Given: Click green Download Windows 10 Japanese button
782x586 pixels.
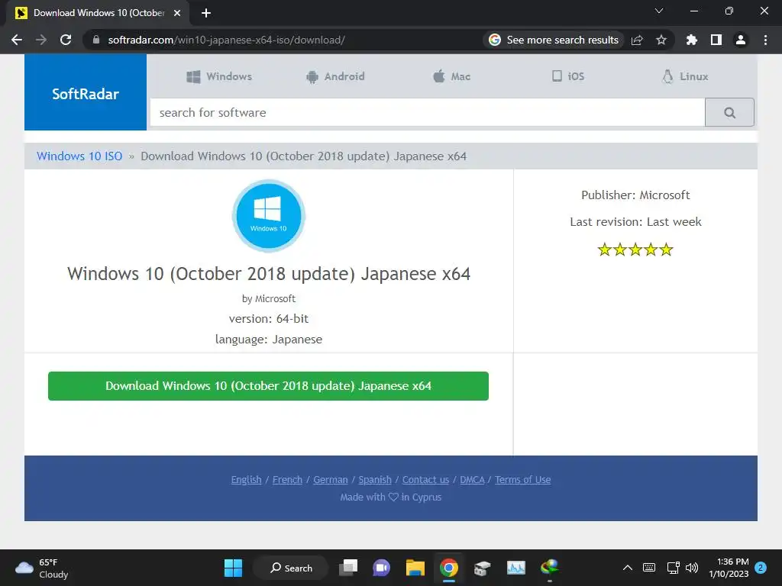Looking at the screenshot, I should [268, 385].
